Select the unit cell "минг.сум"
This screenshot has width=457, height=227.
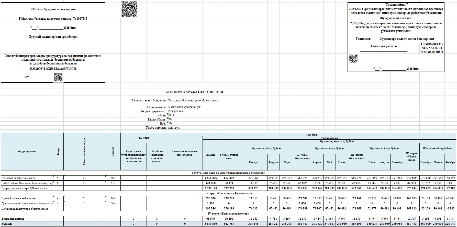[x=174, y=128]
